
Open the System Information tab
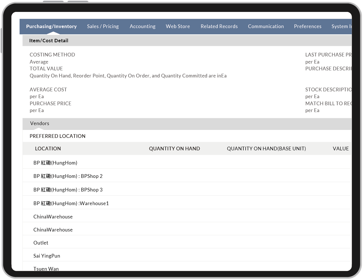click(342, 26)
